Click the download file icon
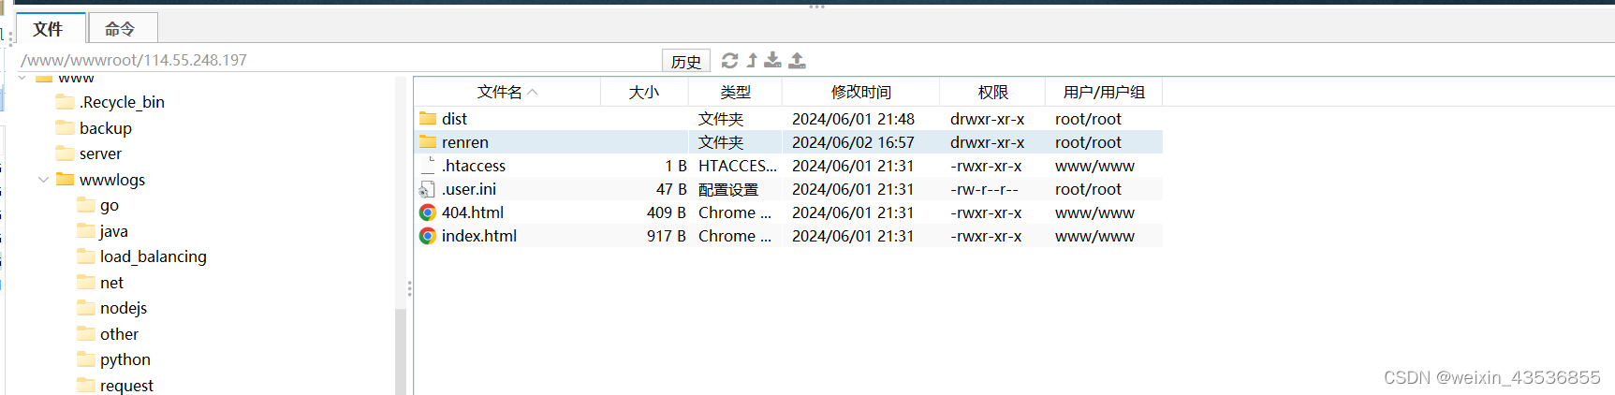The width and height of the screenshot is (1615, 395). click(x=772, y=61)
